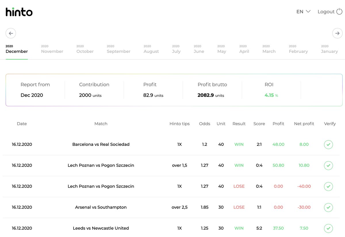
Task: Select the September 2020 tab
Action: pyautogui.click(x=118, y=49)
